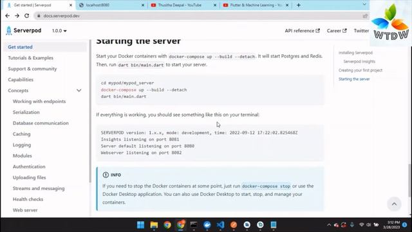
Task: Open the Windows Start menu
Action: pyautogui.click(x=140, y=225)
